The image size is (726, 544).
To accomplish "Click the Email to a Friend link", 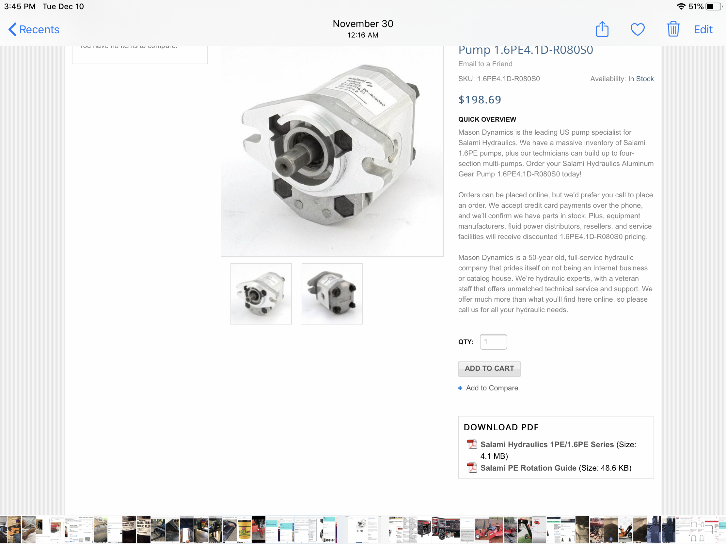I will (485, 64).
